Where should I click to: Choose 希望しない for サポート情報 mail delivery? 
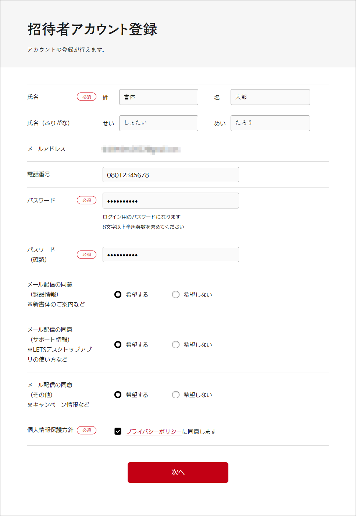click(176, 345)
